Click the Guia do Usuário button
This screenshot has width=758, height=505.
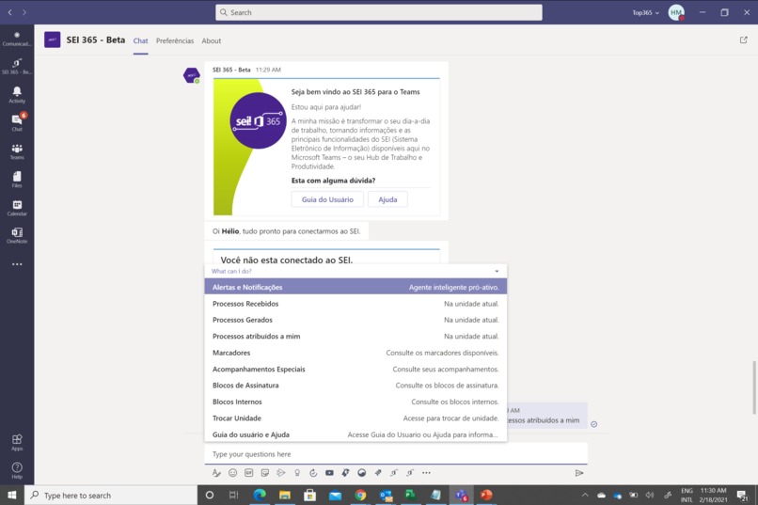(x=327, y=199)
